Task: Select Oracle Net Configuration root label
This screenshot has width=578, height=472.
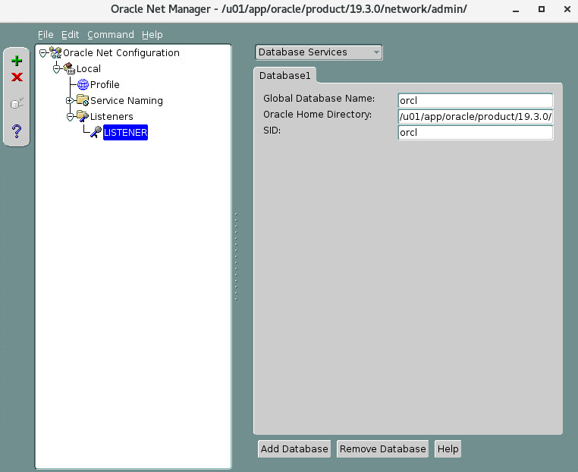Action: 121,52
